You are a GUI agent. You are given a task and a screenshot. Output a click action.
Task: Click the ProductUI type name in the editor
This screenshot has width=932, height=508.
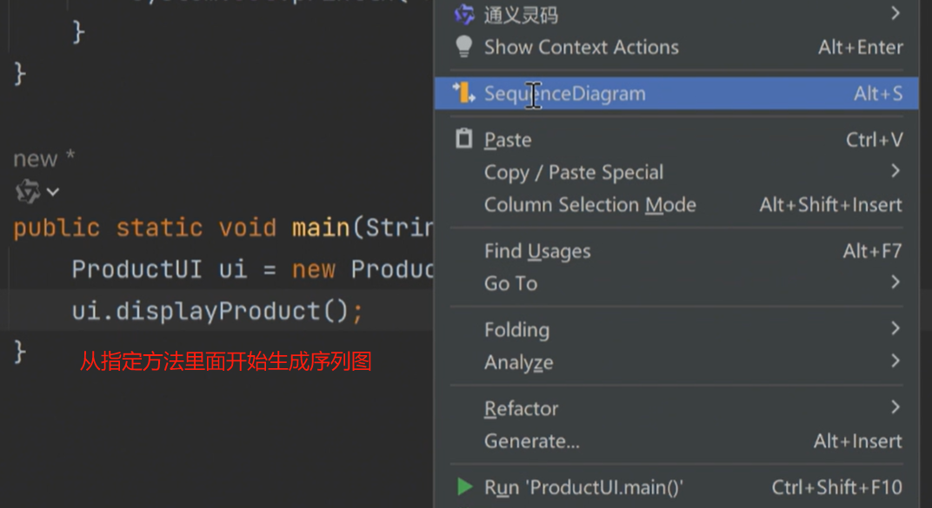tap(136, 269)
